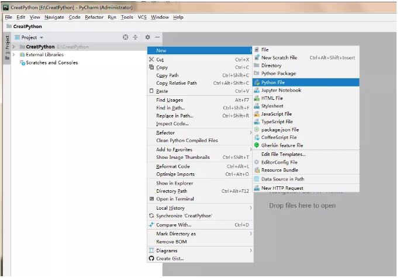The height and width of the screenshot is (278, 400).
Task: Select Scratches and Consoles tree item
Action: (52, 62)
